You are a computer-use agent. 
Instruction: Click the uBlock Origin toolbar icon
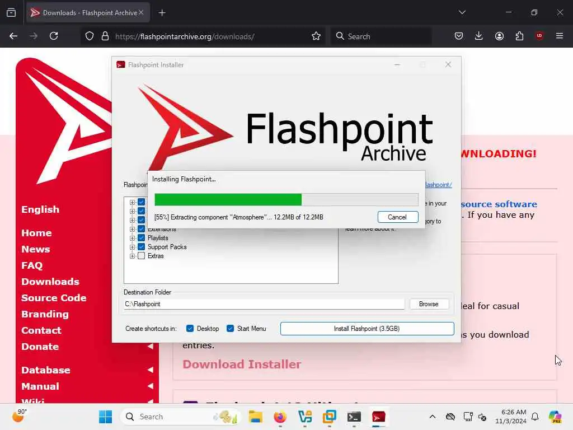[x=539, y=36]
